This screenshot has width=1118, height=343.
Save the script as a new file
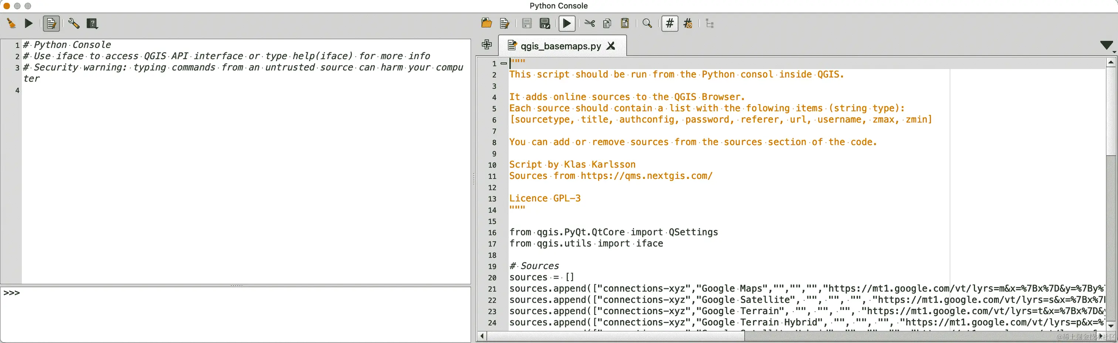(545, 23)
